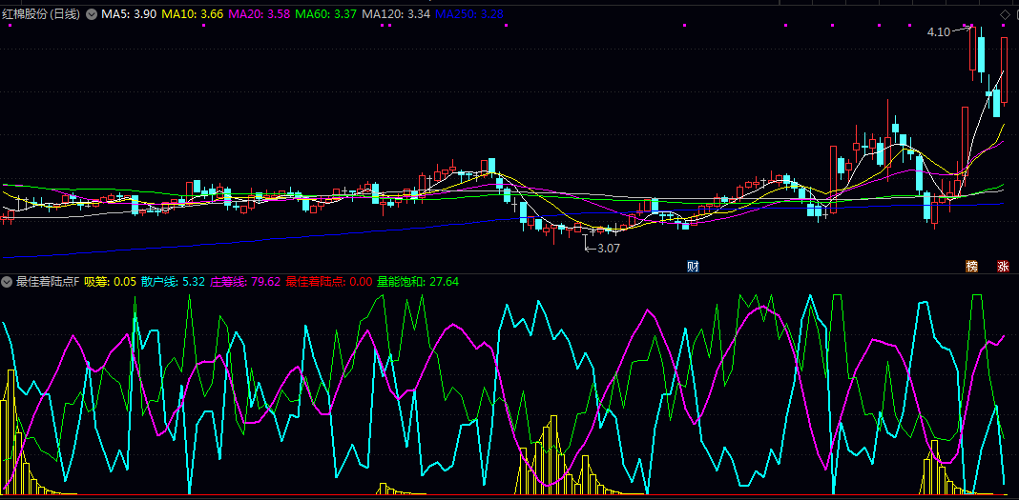
Task: Click the green 量能饱和 indicator label
Action: click(418, 282)
